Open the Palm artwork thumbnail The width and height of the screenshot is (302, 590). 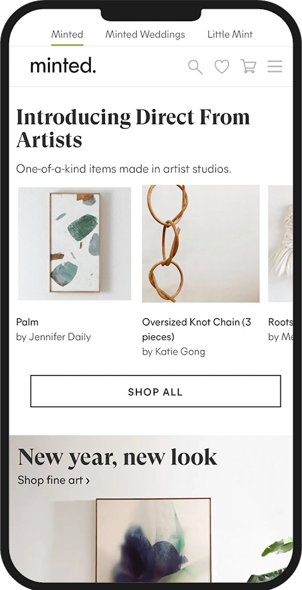(74, 244)
